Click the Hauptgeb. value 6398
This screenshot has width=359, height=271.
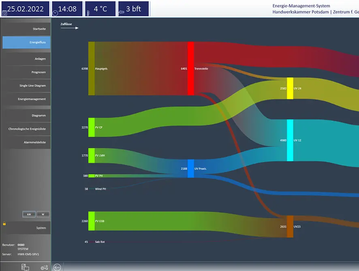[85, 69]
